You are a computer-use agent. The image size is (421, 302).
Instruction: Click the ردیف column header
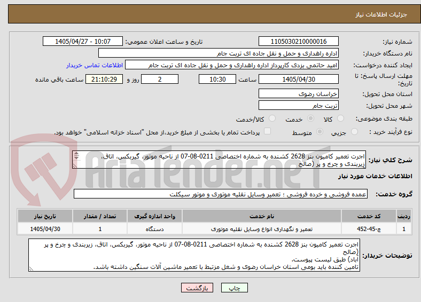tap(404, 216)
